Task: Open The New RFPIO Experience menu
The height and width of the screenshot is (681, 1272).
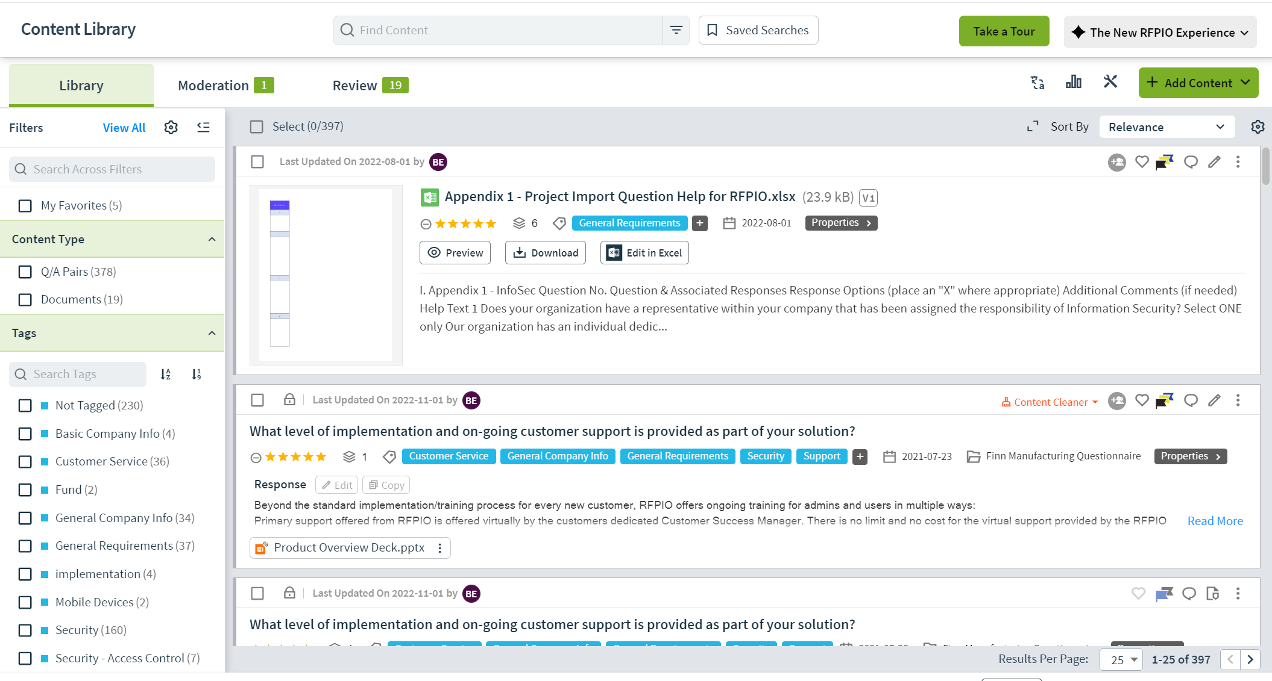Action: click(1160, 33)
